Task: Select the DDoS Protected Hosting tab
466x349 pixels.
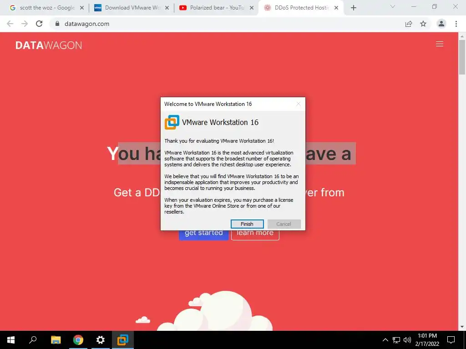Action: 301,8
